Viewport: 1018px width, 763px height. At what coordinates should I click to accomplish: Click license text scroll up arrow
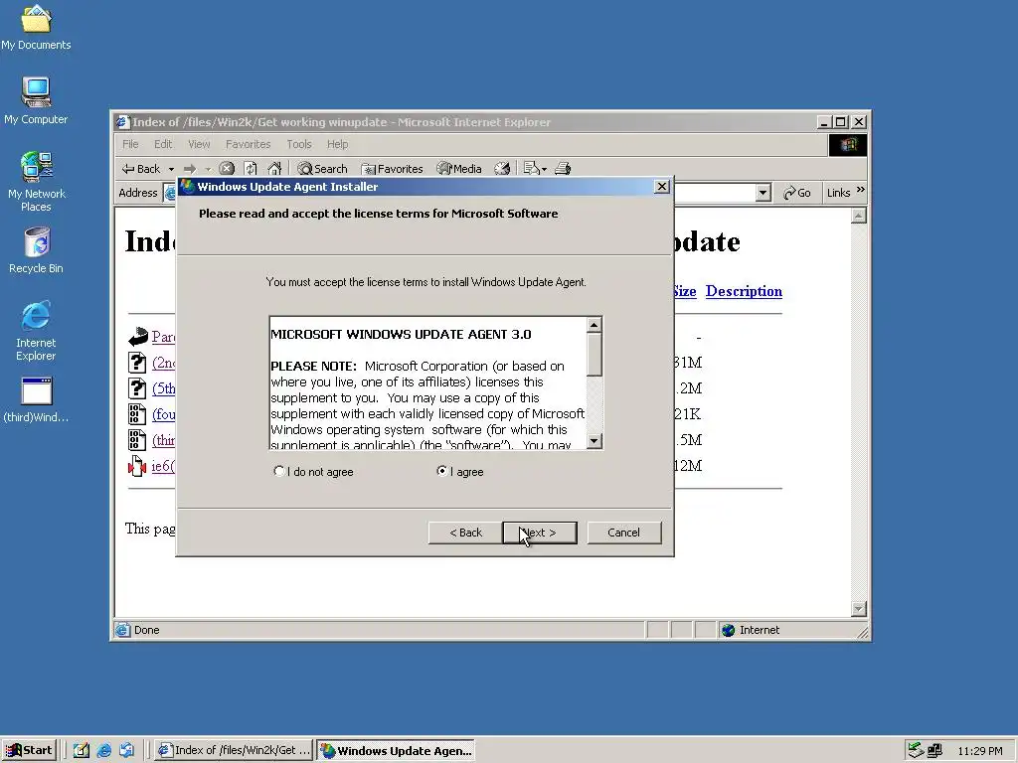(x=594, y=325)
